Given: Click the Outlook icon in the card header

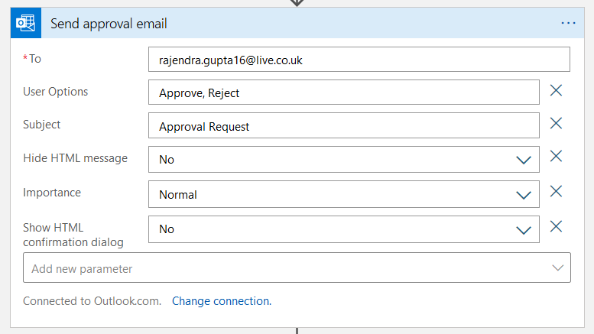Looking at the screenshot, I should (25, 24).
